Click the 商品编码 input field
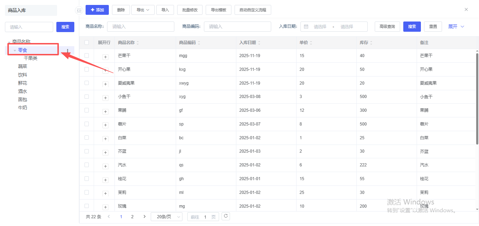This screenshot has width=479, height=226. point(238,27)
